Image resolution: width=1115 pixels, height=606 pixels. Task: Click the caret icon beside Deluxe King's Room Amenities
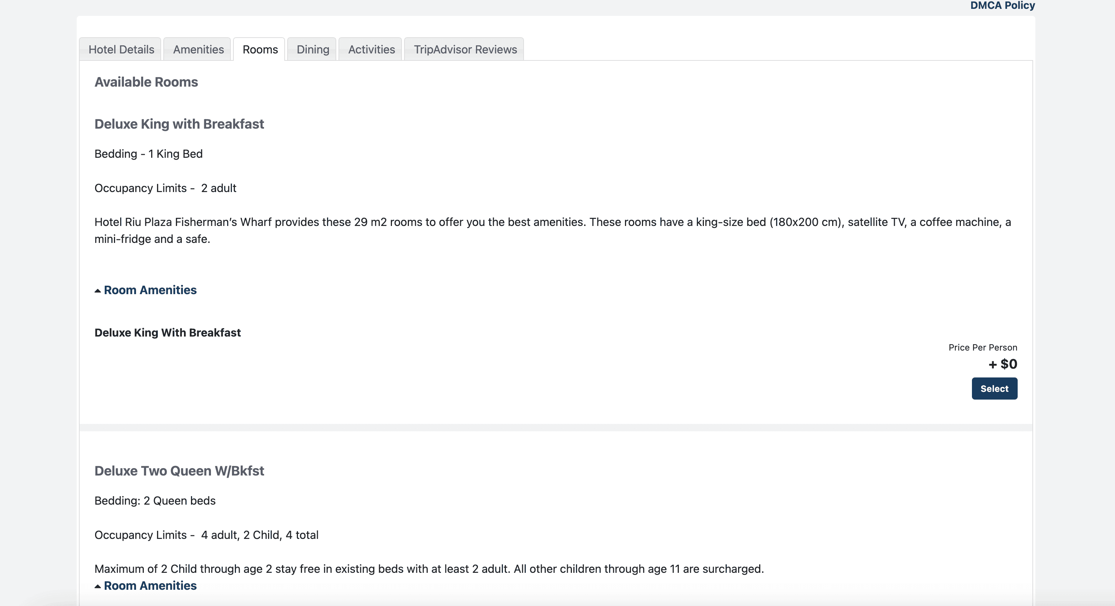pyautogui.click(x=98, y=290)
